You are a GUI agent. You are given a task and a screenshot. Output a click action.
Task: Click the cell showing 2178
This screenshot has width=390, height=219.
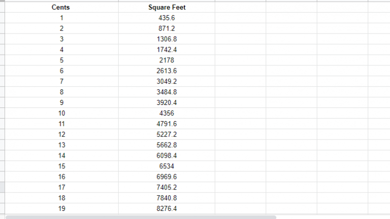[167, 60]
